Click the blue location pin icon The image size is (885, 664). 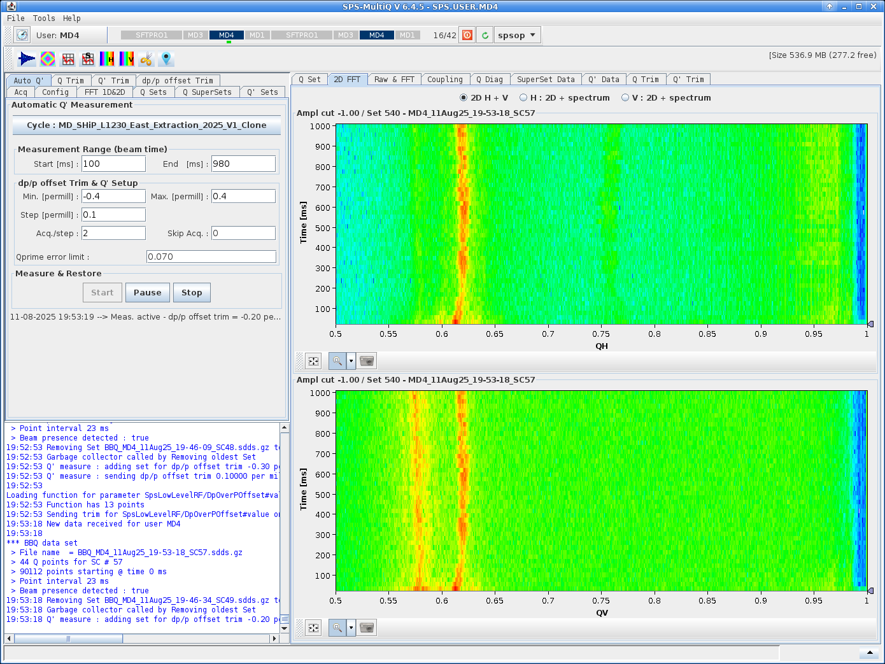165,59
